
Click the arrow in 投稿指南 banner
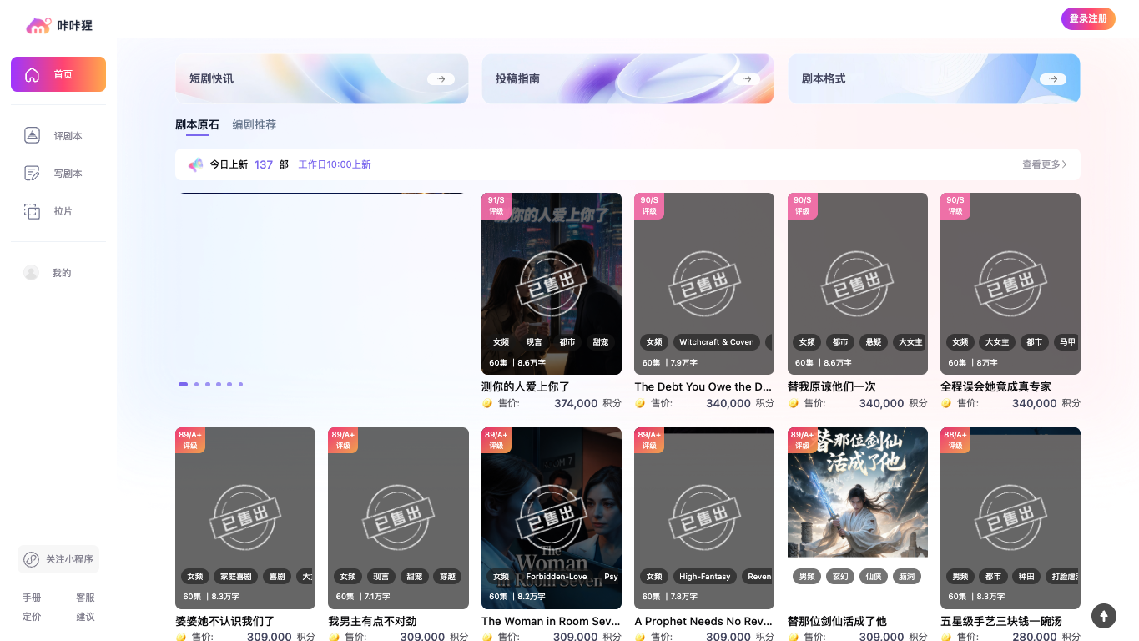747,79
